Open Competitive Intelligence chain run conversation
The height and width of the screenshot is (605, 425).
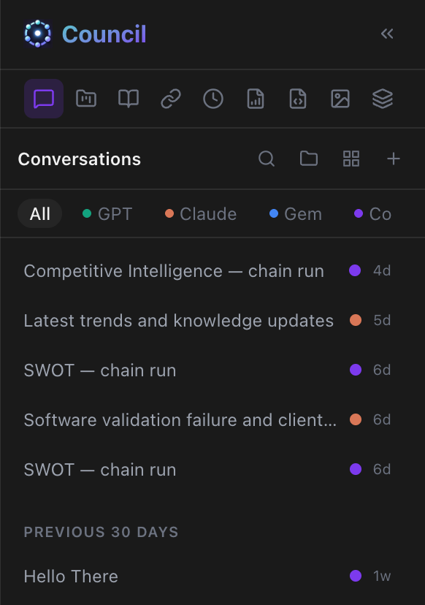[173, 270]
